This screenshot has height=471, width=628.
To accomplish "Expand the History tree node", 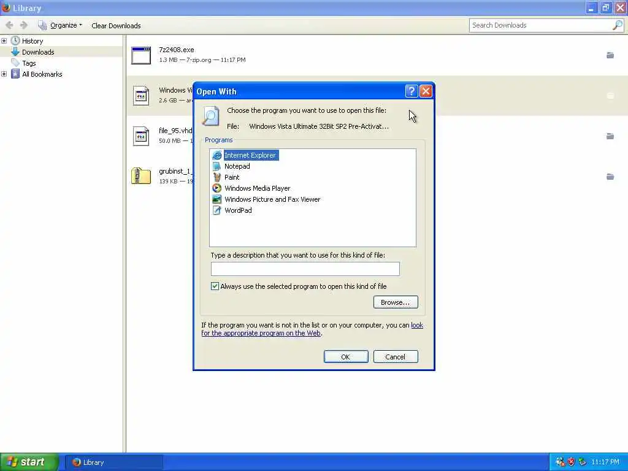I will pyautogui.click(x=4, y=41).
